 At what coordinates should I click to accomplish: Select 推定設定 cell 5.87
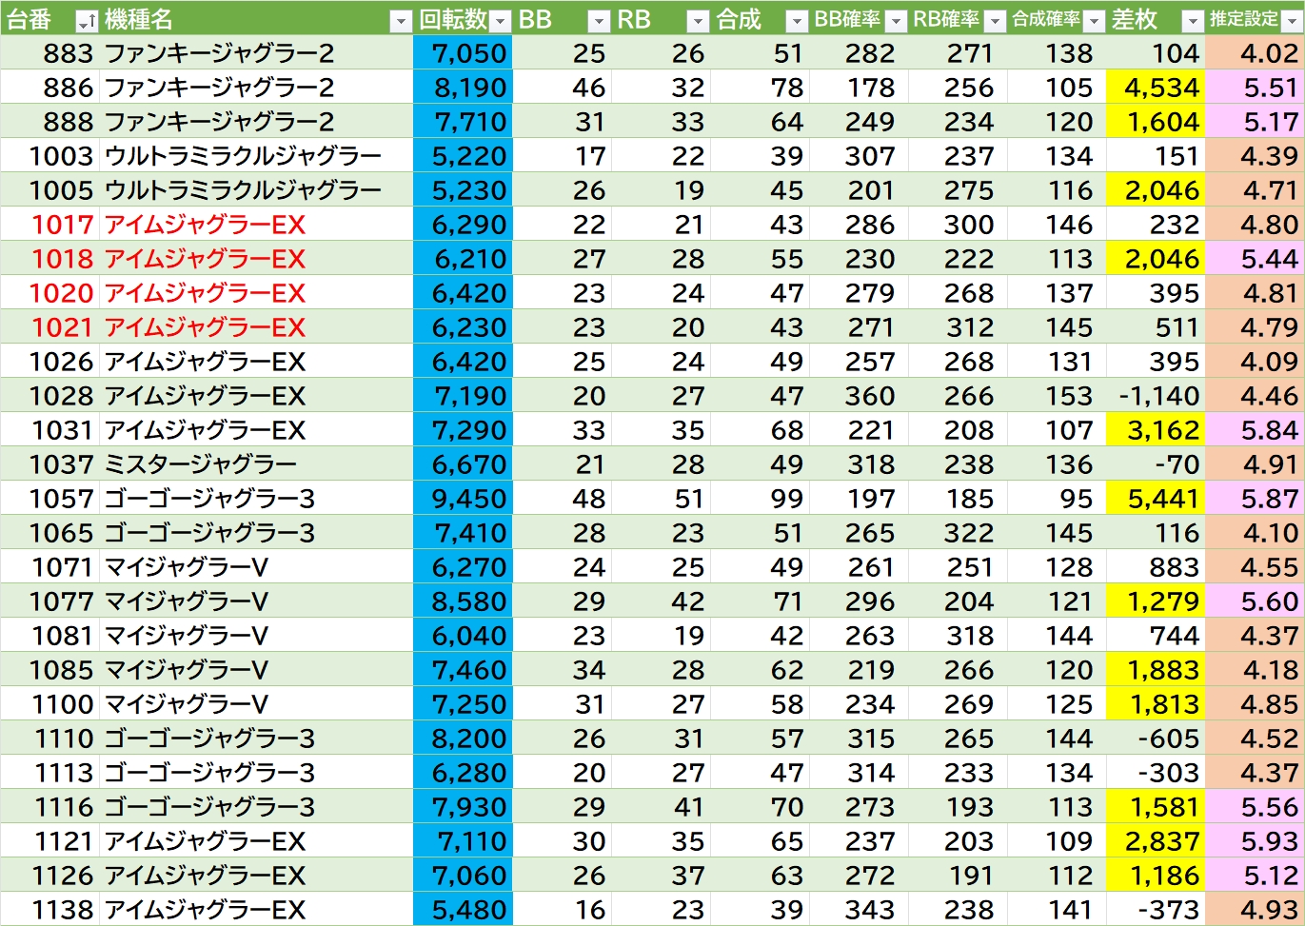(1255, 499)
